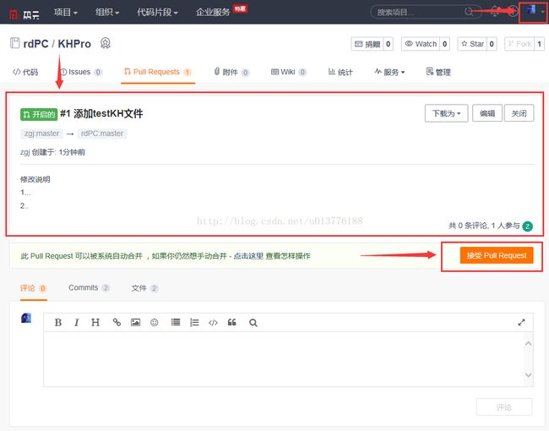This screenshot has height=431, width=549.
Task: Open the KHPro repository link
Action: tap(74, 44)
